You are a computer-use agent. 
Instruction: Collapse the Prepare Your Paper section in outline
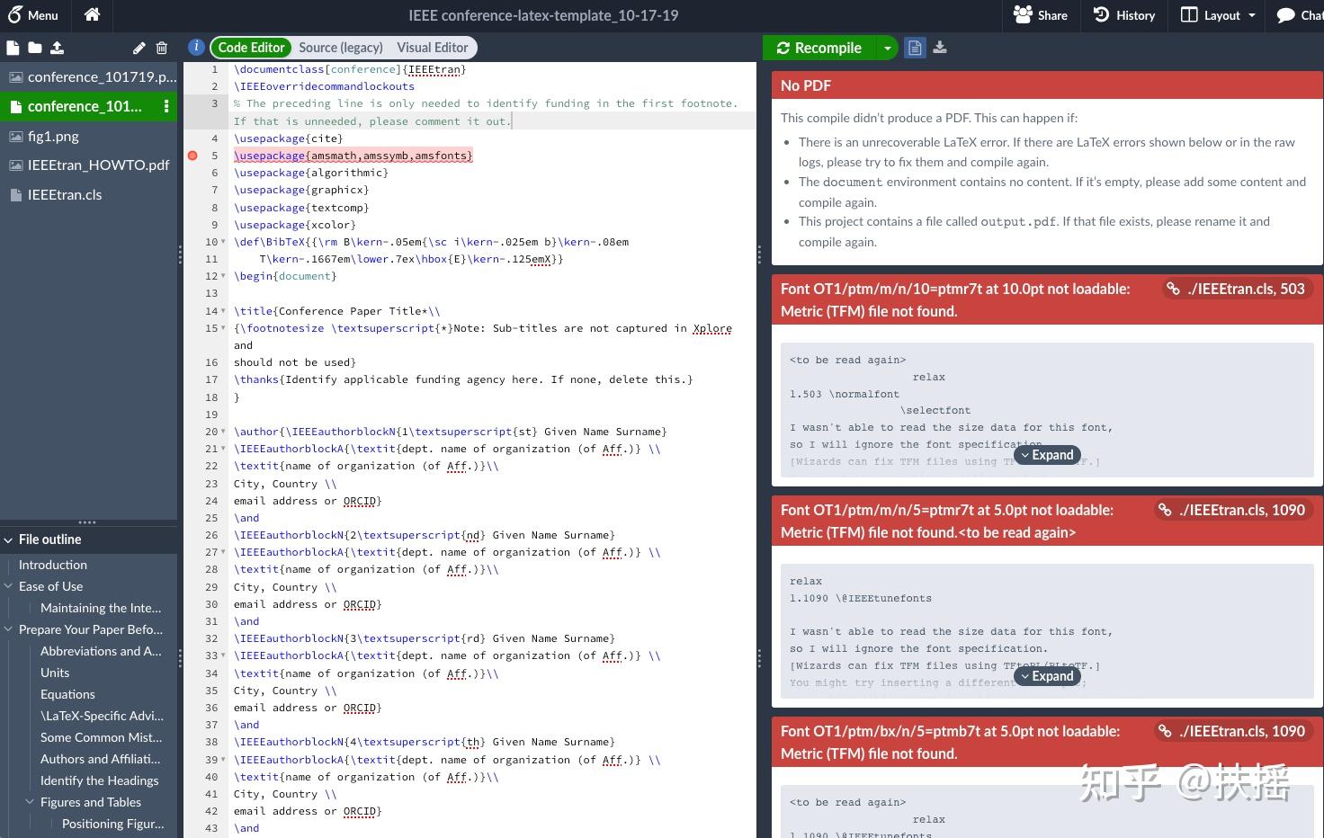(8, 629)
